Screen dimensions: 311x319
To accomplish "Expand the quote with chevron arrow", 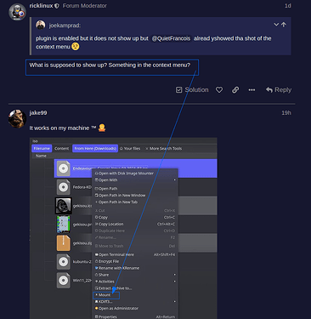I will [x=276, y=25].
